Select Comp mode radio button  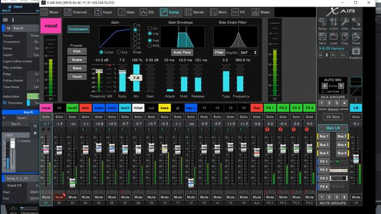pos(101,52)
